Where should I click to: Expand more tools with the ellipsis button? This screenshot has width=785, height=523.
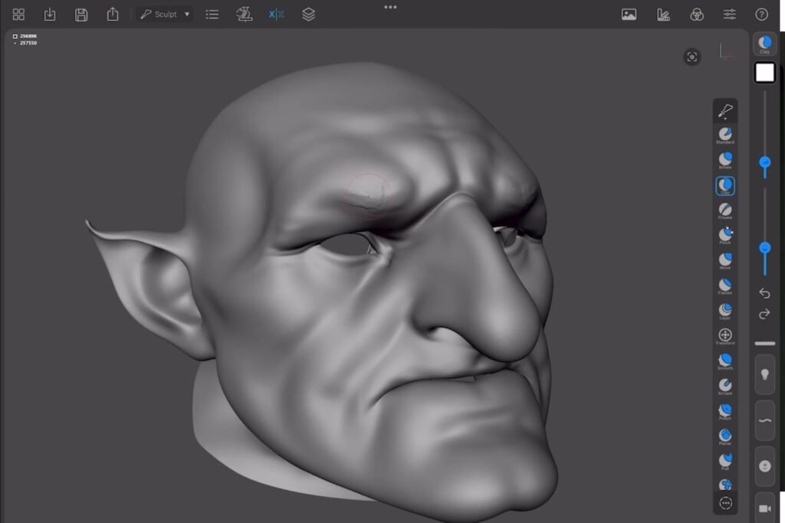(x=725, y=503)
